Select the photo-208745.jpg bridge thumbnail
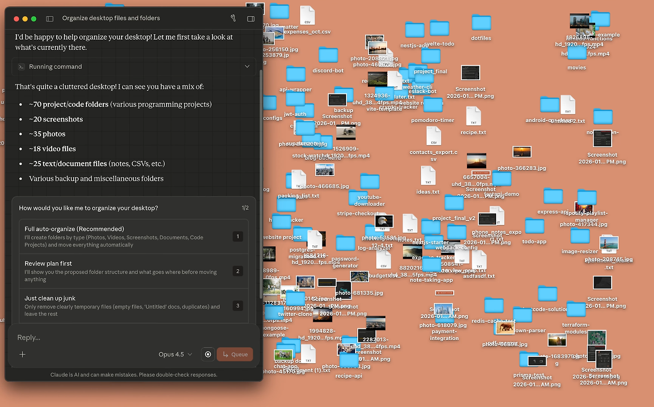This screenshot has width=654, height=407. point(609,242)
